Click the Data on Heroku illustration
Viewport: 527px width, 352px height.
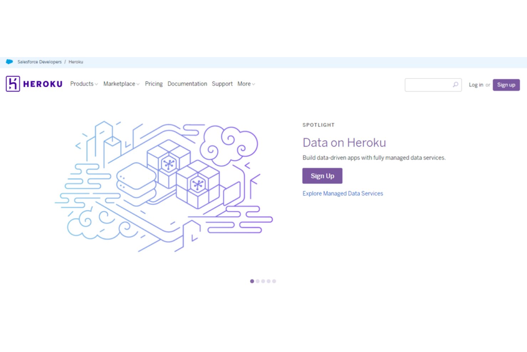click(164, 187)
